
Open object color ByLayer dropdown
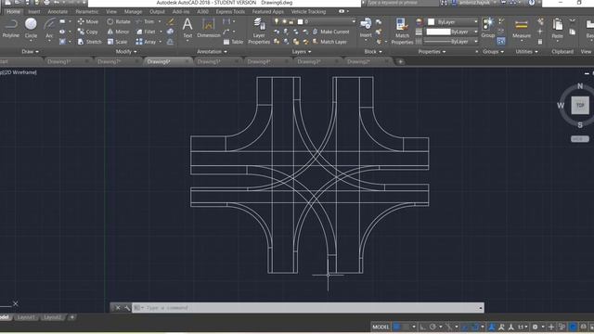pos(475,22)
